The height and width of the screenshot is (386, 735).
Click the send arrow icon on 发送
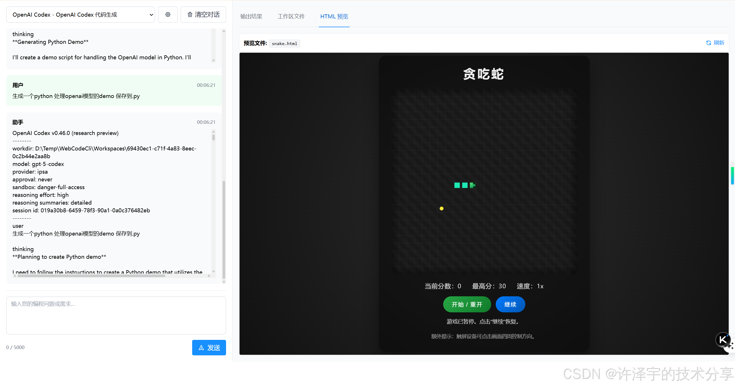[x=201, y=348]
